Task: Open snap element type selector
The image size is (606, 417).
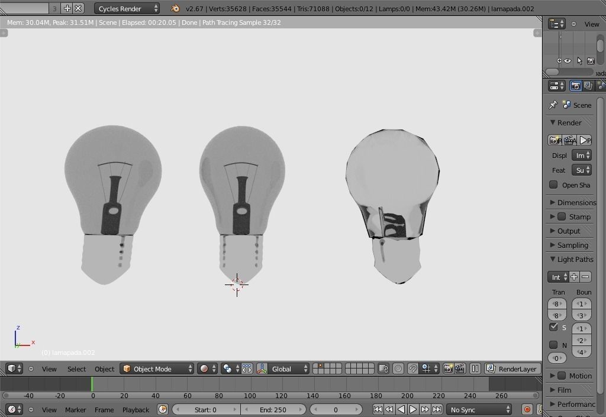Action: 430,368
